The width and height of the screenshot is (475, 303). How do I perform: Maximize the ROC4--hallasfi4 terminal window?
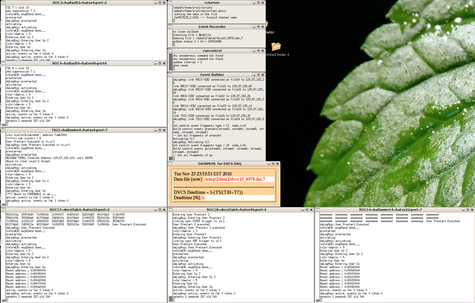click(x=160, y=63)
